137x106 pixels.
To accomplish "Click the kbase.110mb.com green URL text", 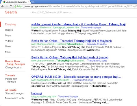I will point(55,27).
